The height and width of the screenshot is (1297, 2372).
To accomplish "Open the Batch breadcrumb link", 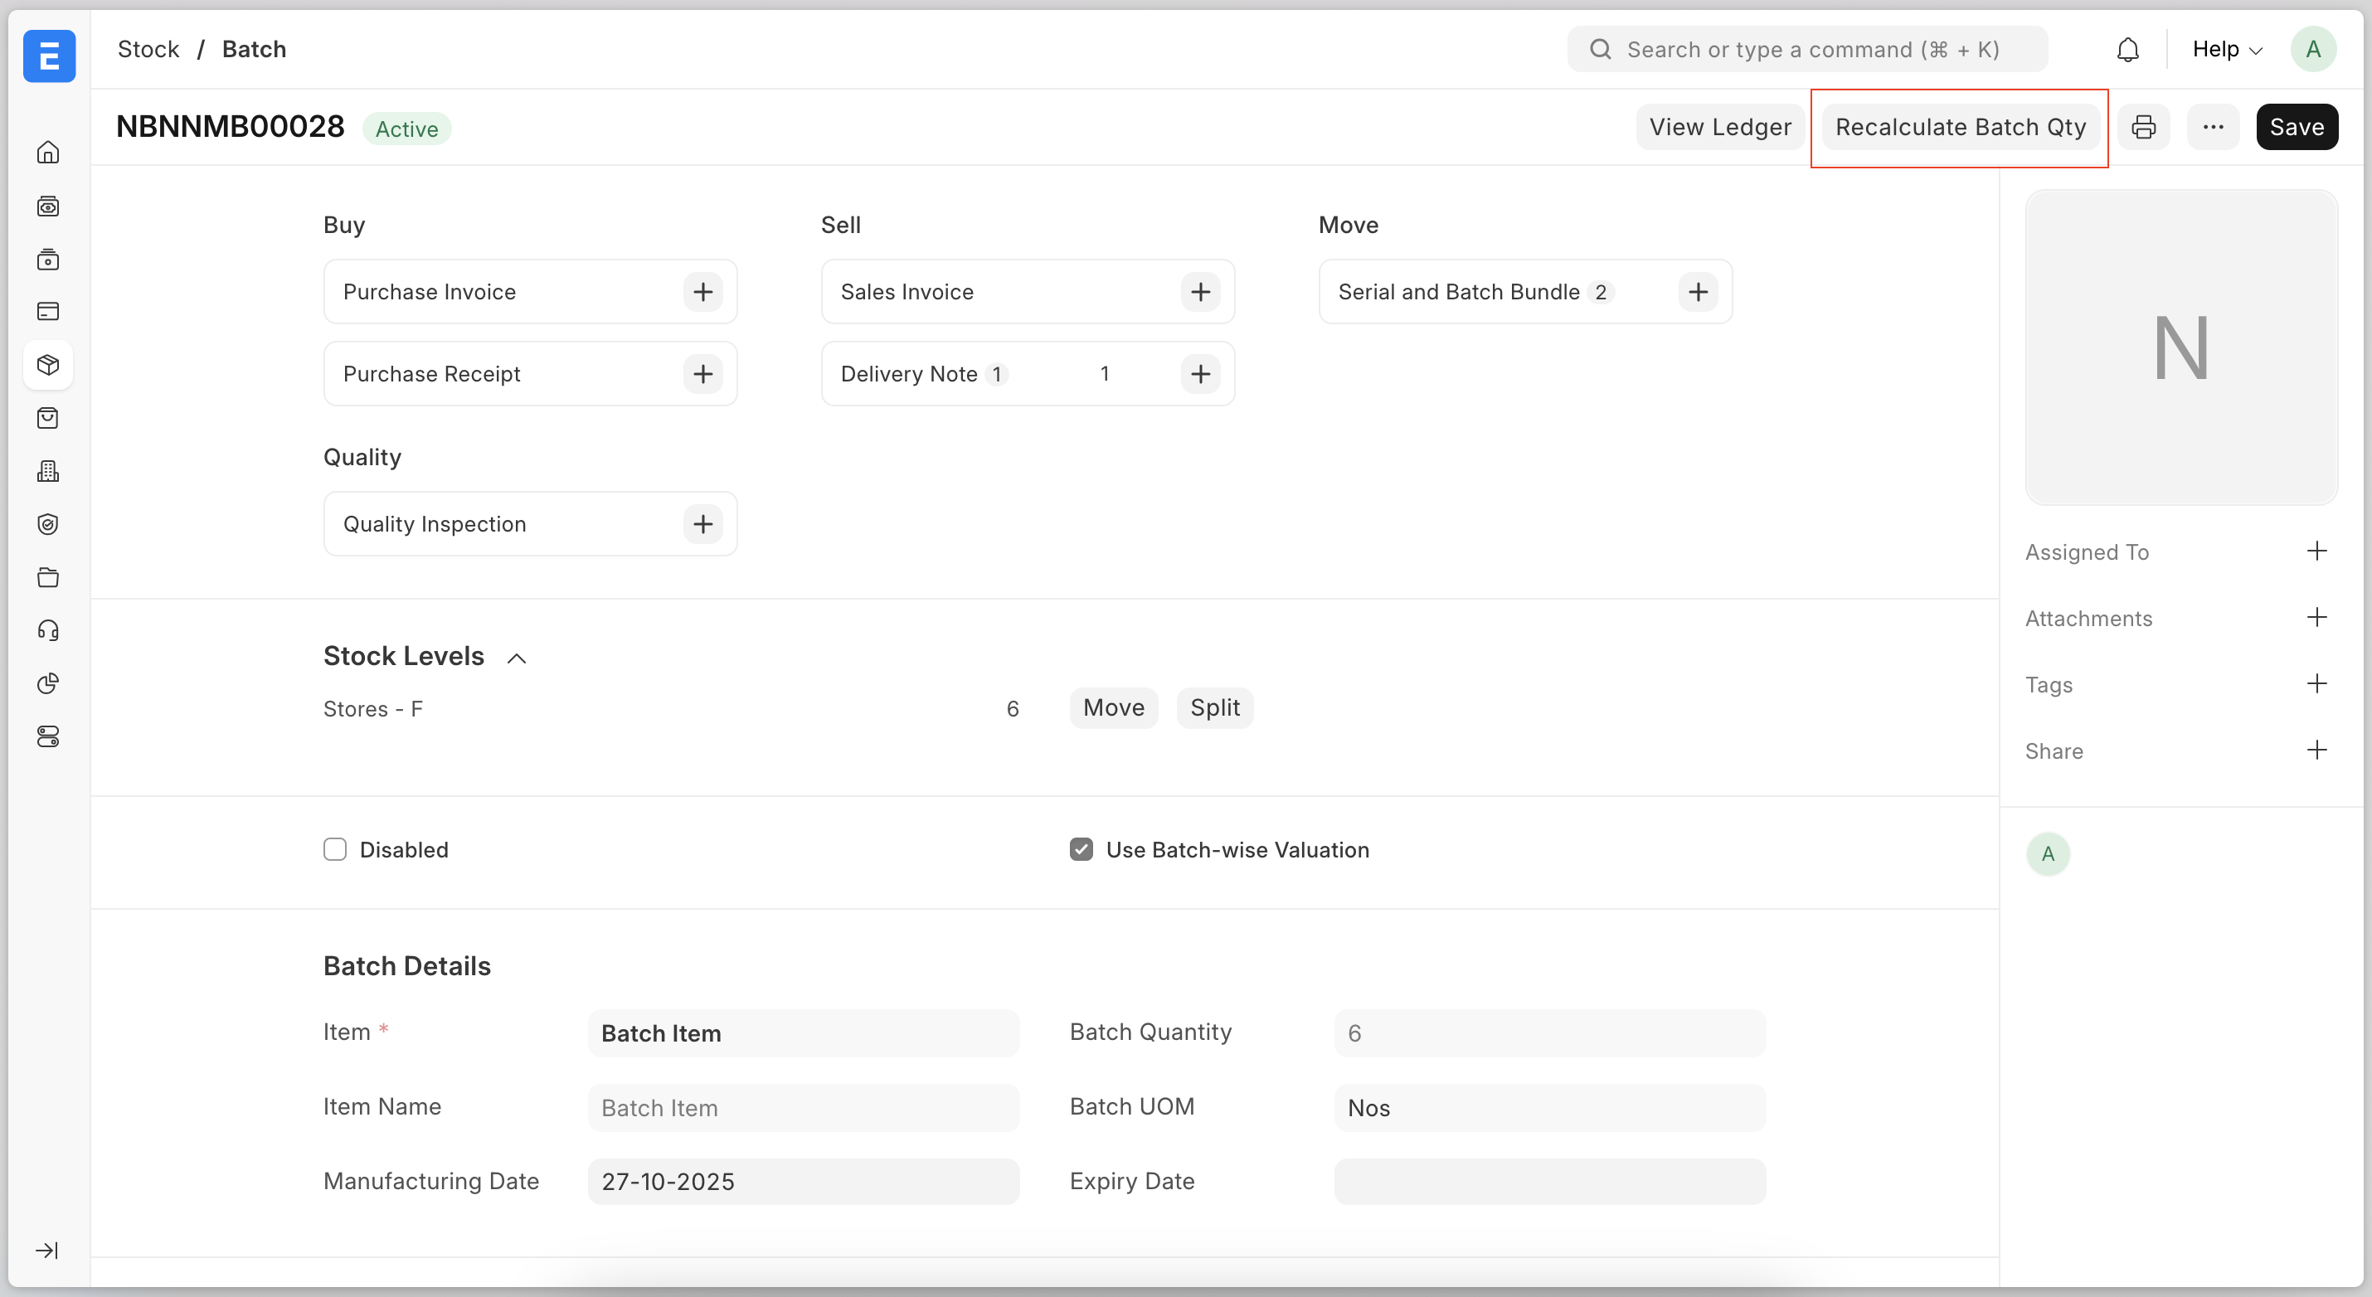I will 254,50.
